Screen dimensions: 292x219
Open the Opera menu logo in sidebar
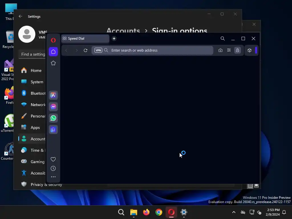[x=53, y=40]
